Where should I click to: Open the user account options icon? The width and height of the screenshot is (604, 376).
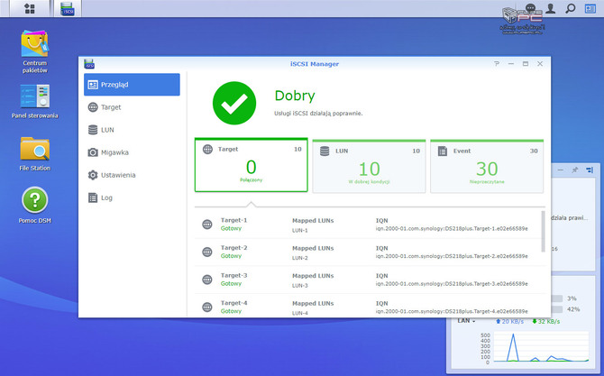tap(551, 8)
